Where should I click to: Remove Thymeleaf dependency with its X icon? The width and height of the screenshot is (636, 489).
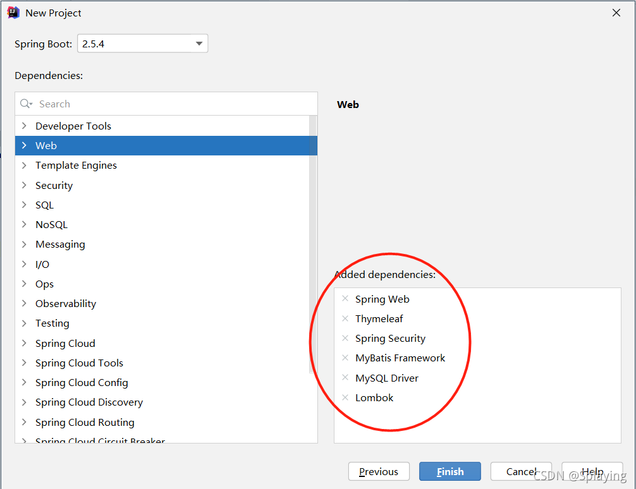[345, 318]
